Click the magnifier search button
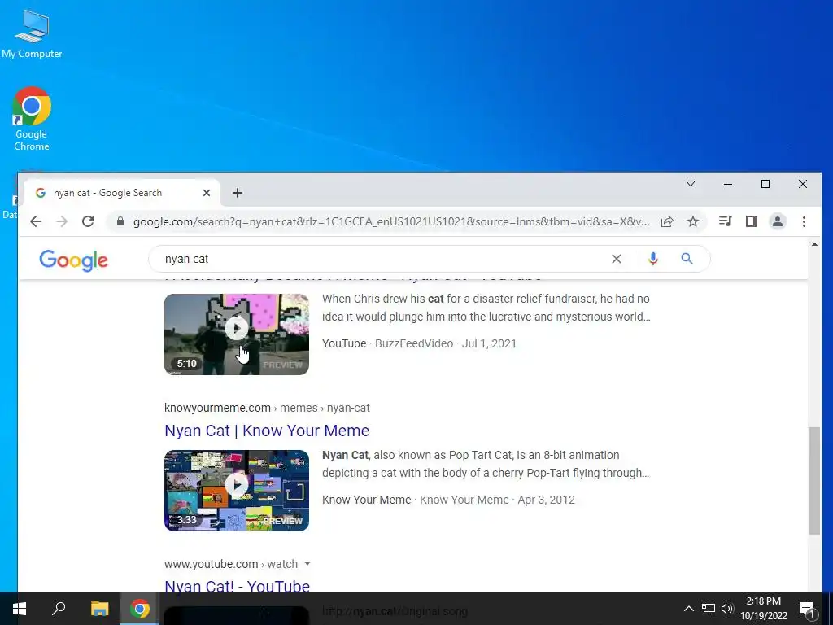Image resolution: width=833 pixels, height=625 pixels. (687, 259)
